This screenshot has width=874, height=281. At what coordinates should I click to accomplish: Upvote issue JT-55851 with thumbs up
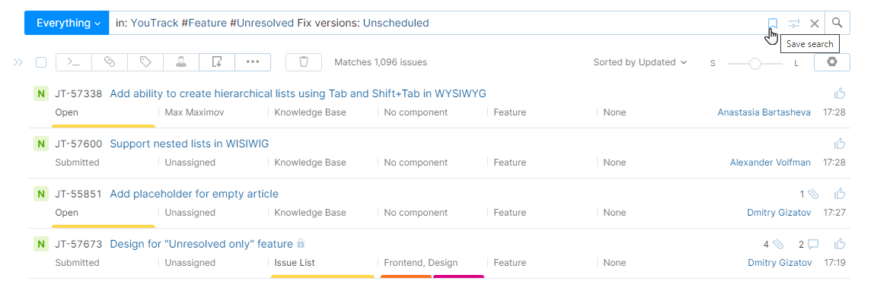point(840,194)
